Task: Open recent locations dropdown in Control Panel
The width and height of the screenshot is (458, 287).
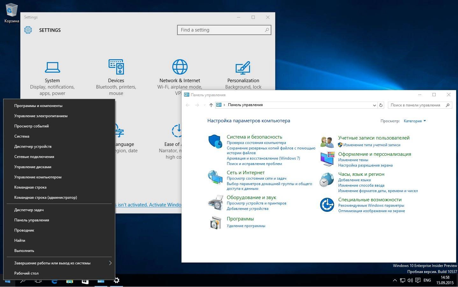Action: tap(204, 105)
